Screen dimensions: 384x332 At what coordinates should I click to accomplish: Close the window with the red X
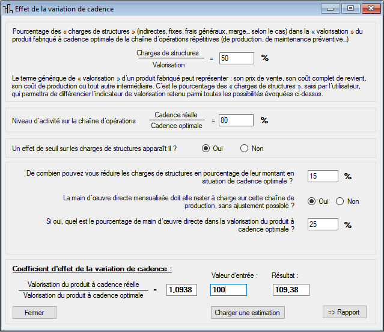tap(371, 9)
